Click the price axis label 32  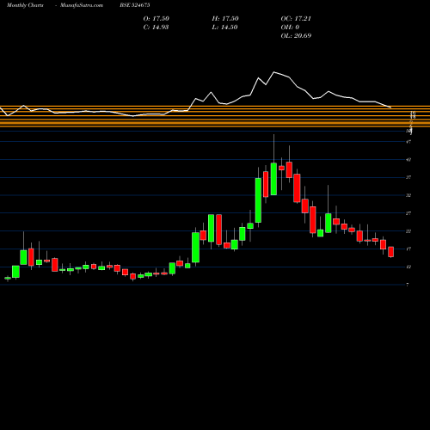click(x=408, y=195)
